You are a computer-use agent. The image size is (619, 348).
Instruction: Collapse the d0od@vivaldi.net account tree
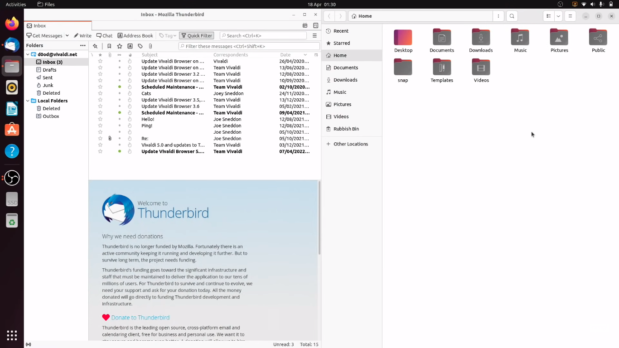[x=28, y=54]
